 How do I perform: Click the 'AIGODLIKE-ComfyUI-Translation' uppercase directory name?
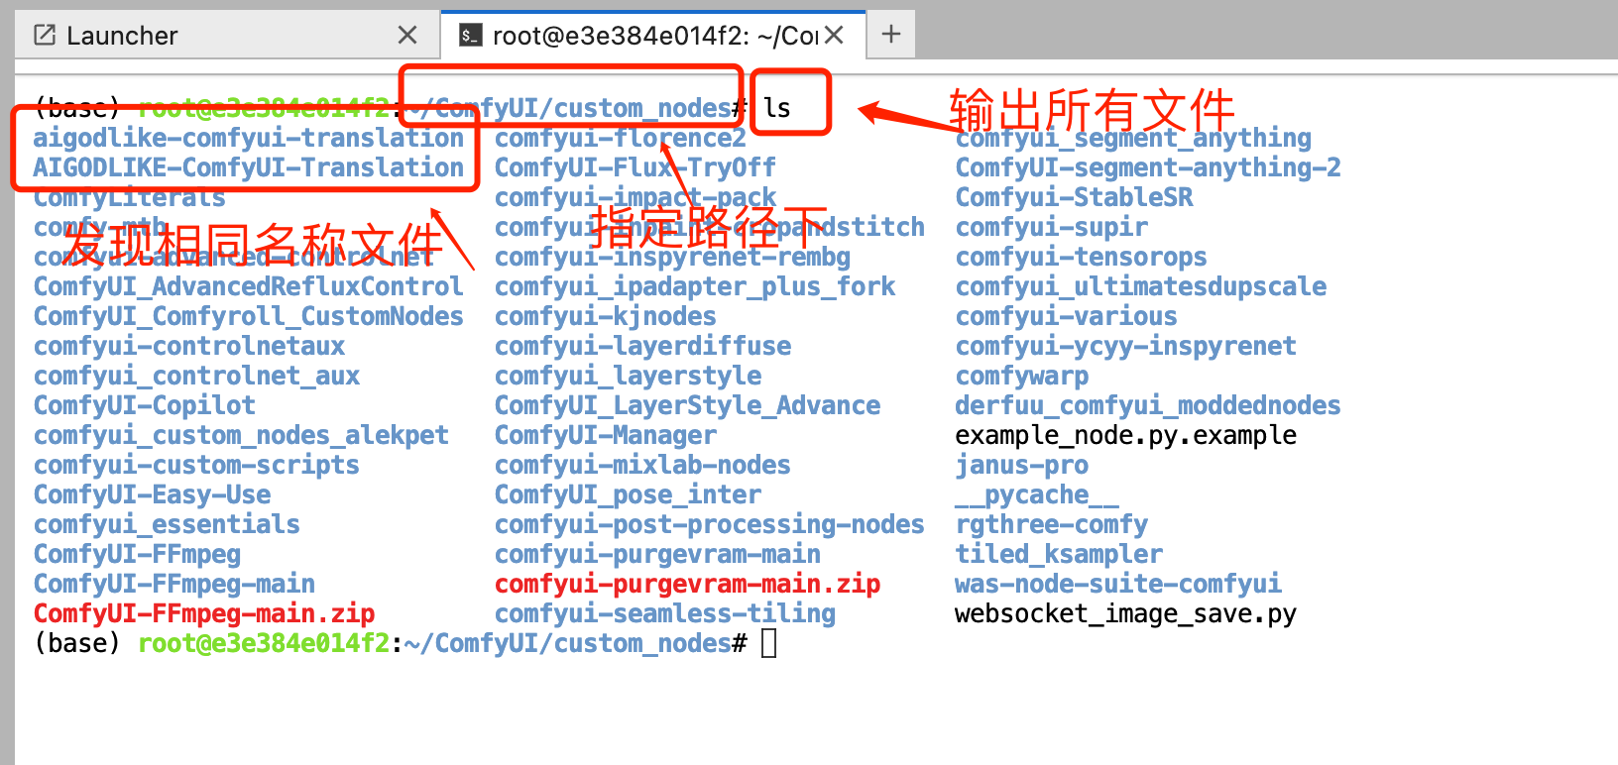(x=249, y=167)
